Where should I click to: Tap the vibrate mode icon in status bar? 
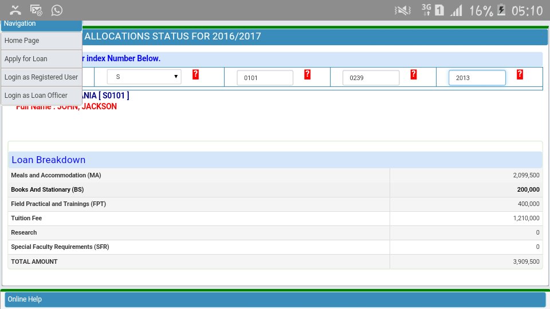(403, 10)
